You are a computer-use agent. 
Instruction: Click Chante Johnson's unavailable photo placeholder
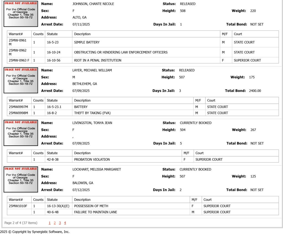pos(21,14)
